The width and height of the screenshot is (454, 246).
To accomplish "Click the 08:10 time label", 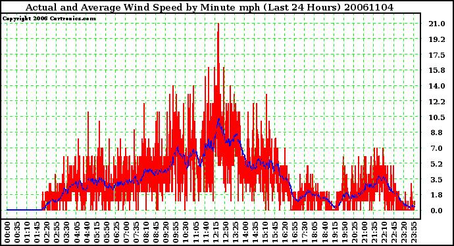I will tap(146, 232).
